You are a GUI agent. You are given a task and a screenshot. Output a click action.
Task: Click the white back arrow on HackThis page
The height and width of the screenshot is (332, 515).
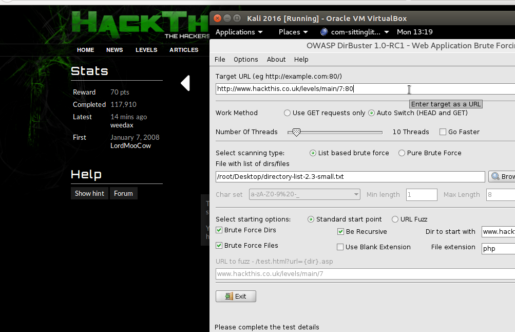185,83
